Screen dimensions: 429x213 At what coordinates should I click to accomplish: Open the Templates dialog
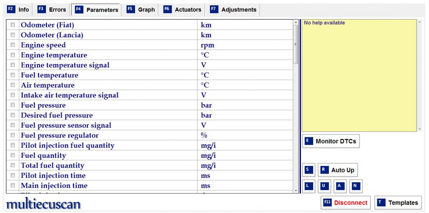coord(398,203)
